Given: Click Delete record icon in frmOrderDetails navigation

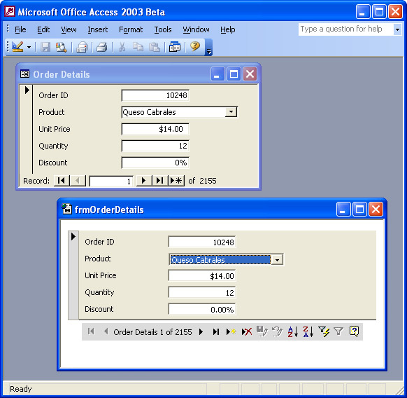Looking at the screenshot, I should [247, 331].
